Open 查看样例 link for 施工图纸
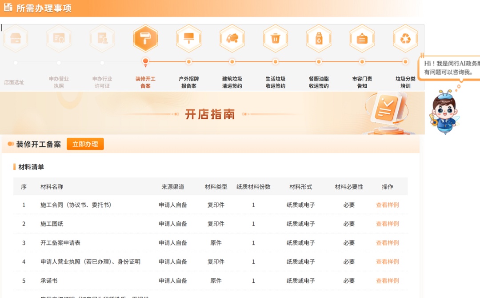 [387, 224]
